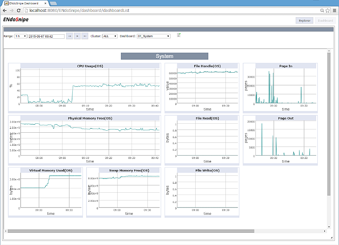The image size is (339, 245).
Task: Click the File Handle(OS) chart title
Action: tap(207, 66)
